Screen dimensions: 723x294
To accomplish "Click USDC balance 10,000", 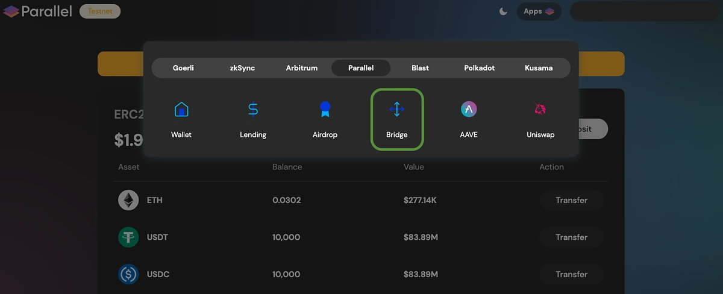I will pyautogui.click(x=286, y=274).
